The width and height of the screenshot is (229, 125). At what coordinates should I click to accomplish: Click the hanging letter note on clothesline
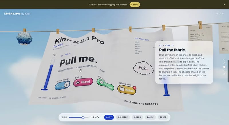(x=200, y=33)
